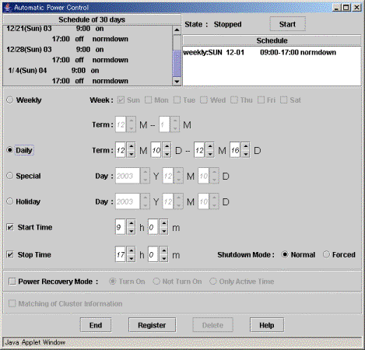Select the weekly:SUN 12-01 schedule entry
This screenshot has height=350, width=365.
point(259,52)
